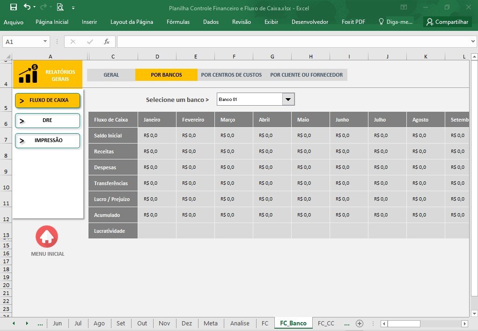Switch to Página Inicial ribbon tab
Image resolution: width=478 pixels, height=331 pixels.
pos(52,22)
